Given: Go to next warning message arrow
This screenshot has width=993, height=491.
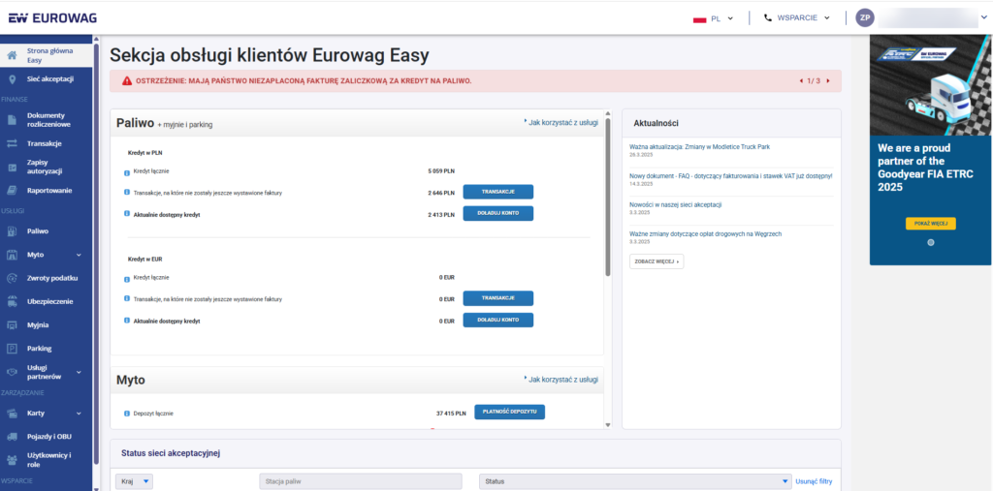Looking at the screenshot, I should 828,81.
